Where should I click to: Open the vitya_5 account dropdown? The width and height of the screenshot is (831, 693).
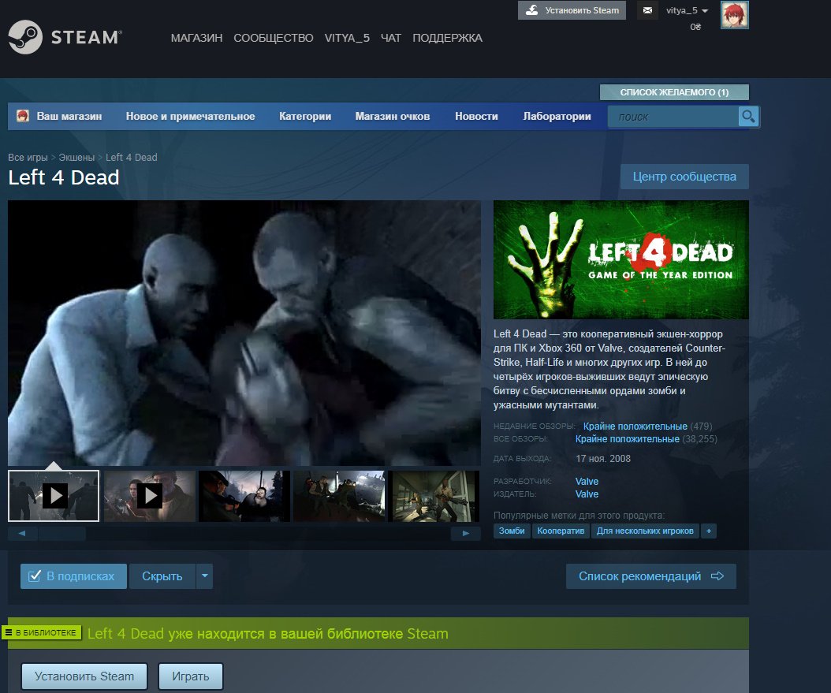(x=688, y=10)
